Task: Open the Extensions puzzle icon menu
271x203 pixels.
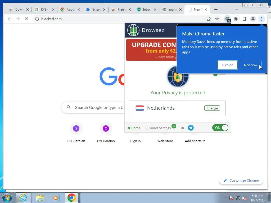Action: pos(236,19)
